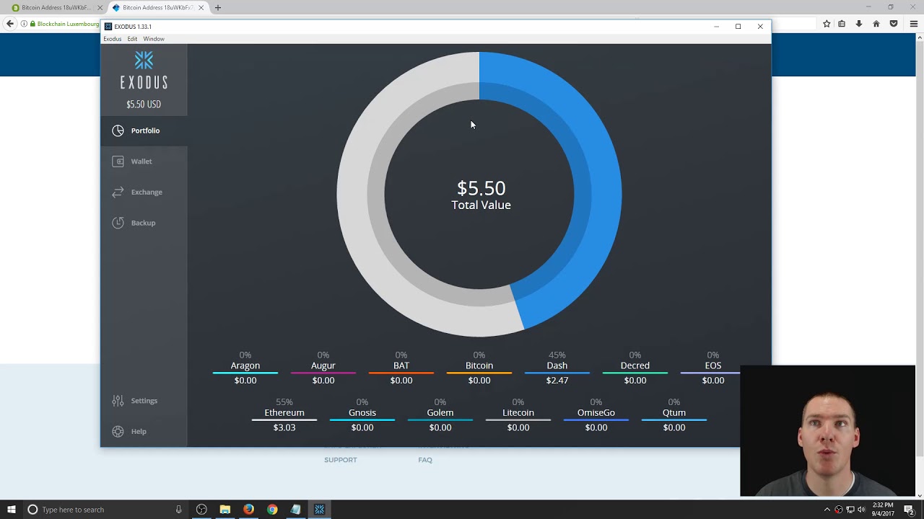
Task: Go back in the Firefox browser
Action: [10, 24]
